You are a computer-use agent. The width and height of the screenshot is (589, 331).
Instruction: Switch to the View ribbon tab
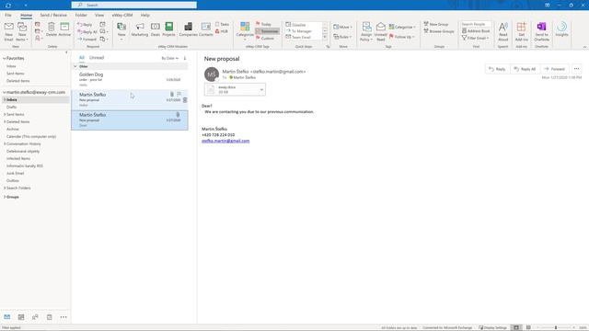click(x=99, y=15)
